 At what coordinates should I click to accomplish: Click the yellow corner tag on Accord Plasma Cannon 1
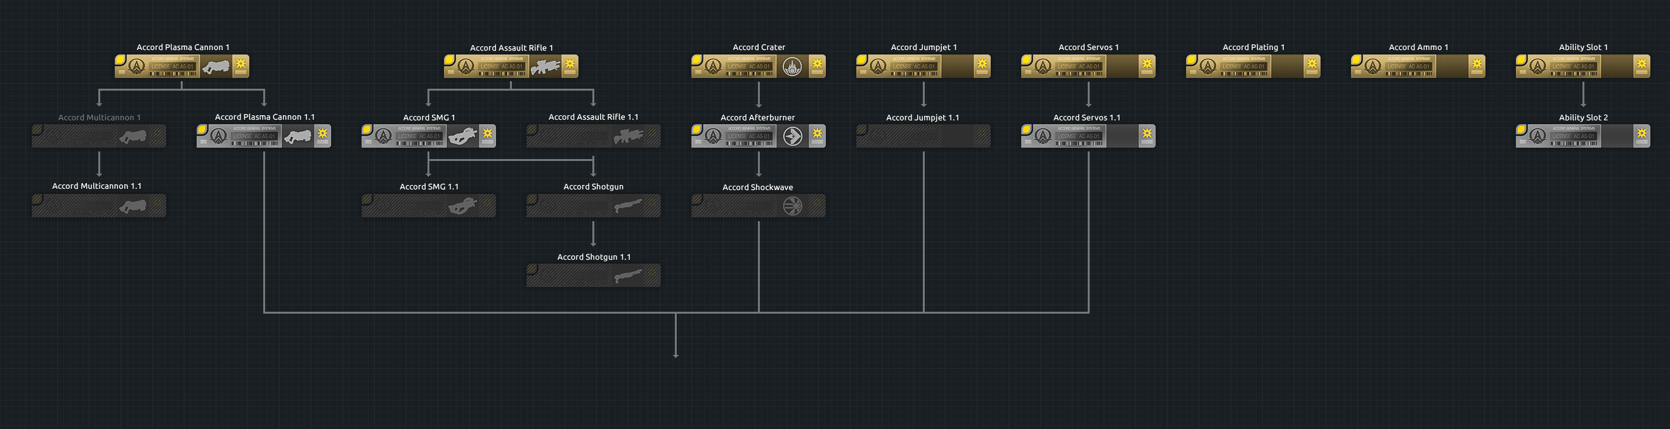click(x=120, y=60)
